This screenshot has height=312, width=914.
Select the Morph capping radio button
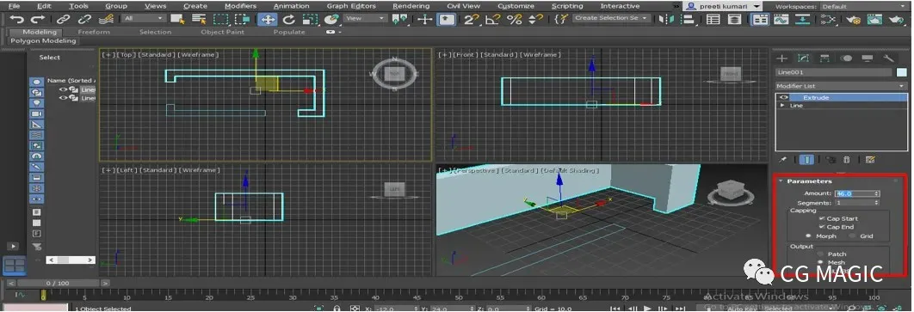pos(807,236)
